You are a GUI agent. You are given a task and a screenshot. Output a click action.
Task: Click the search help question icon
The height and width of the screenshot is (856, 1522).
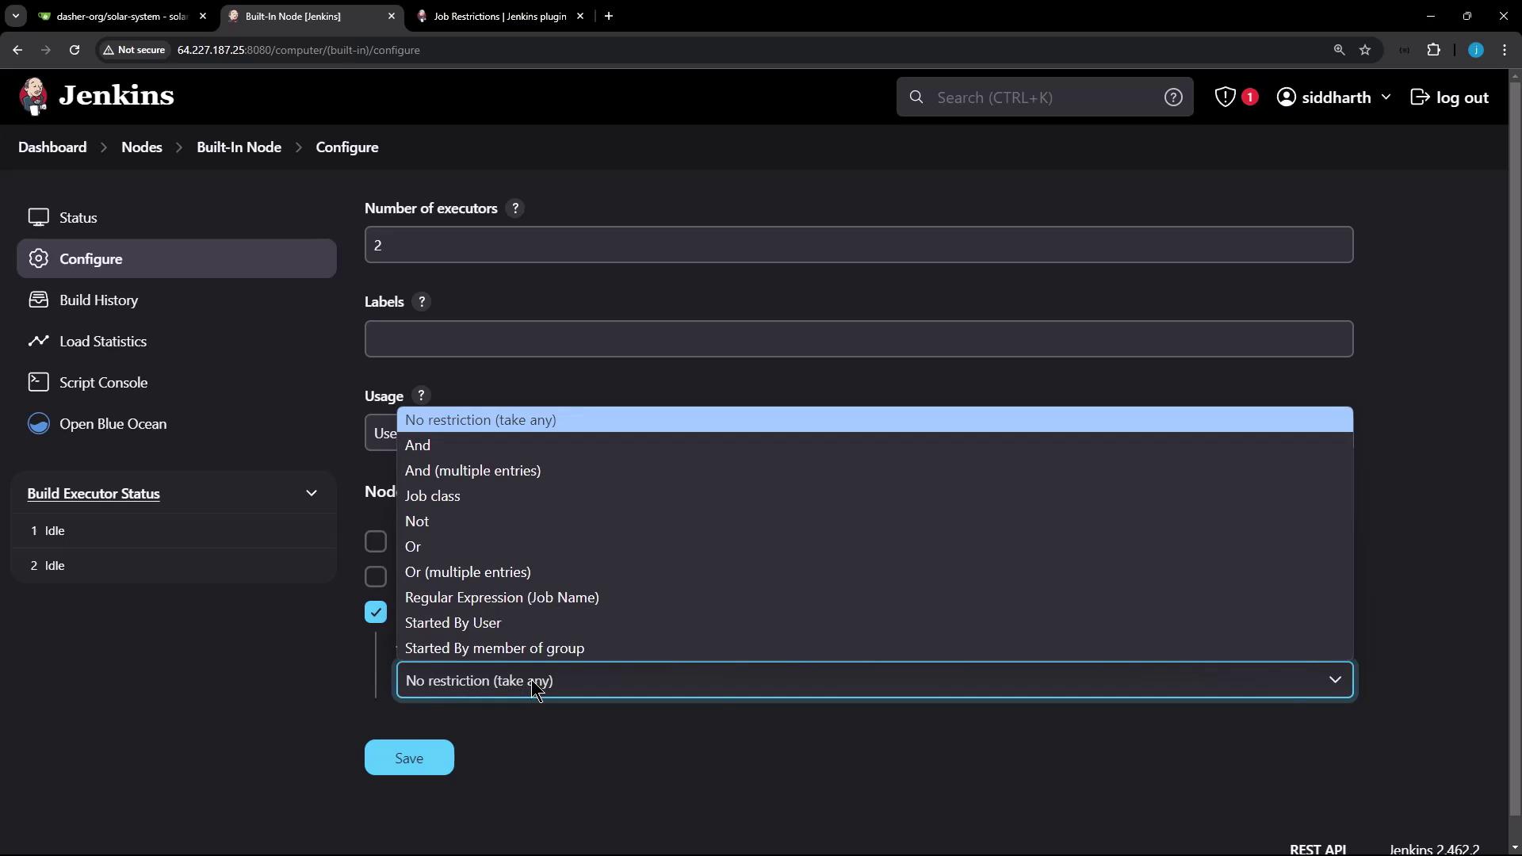point(1172,97)
